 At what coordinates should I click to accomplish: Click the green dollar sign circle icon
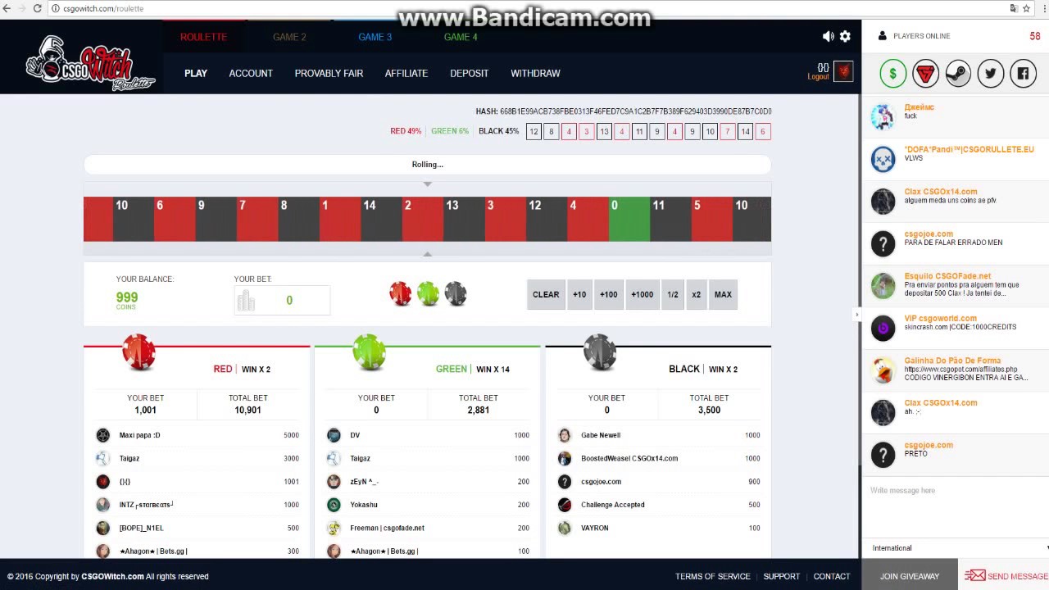point(893,74)
